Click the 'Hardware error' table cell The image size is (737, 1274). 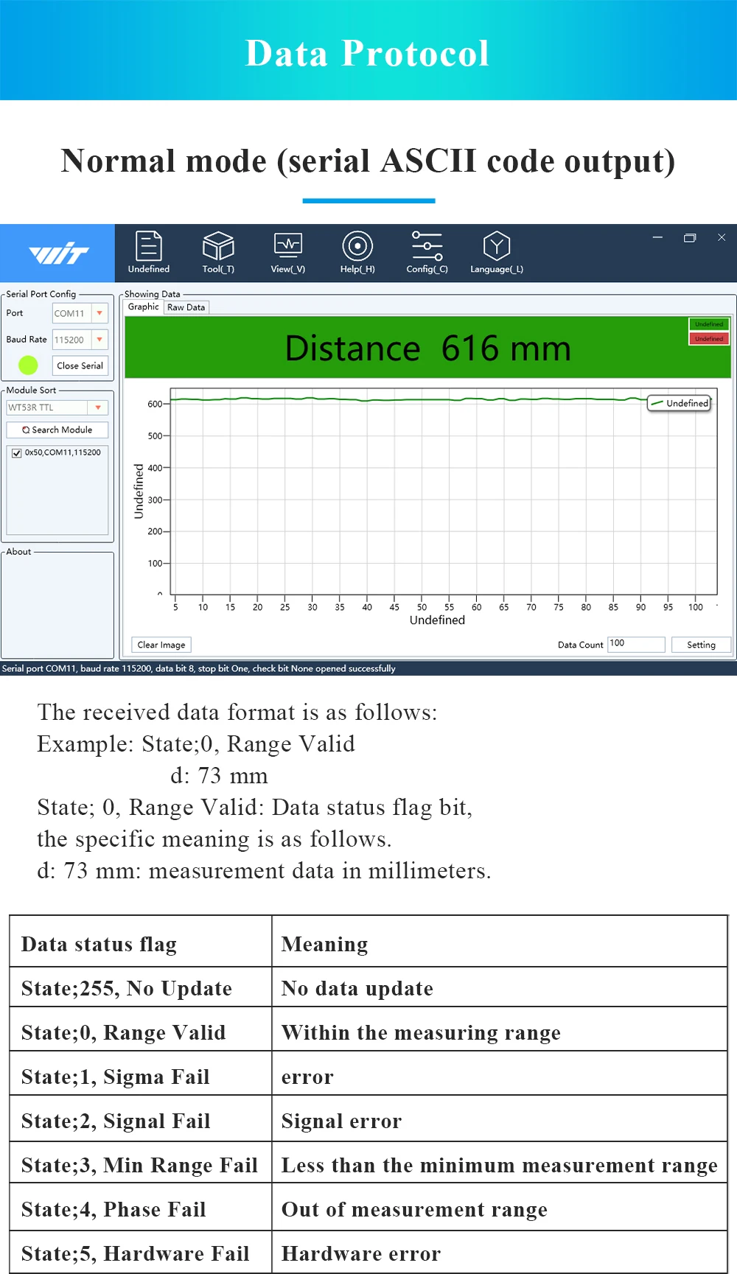point(500,1253)
